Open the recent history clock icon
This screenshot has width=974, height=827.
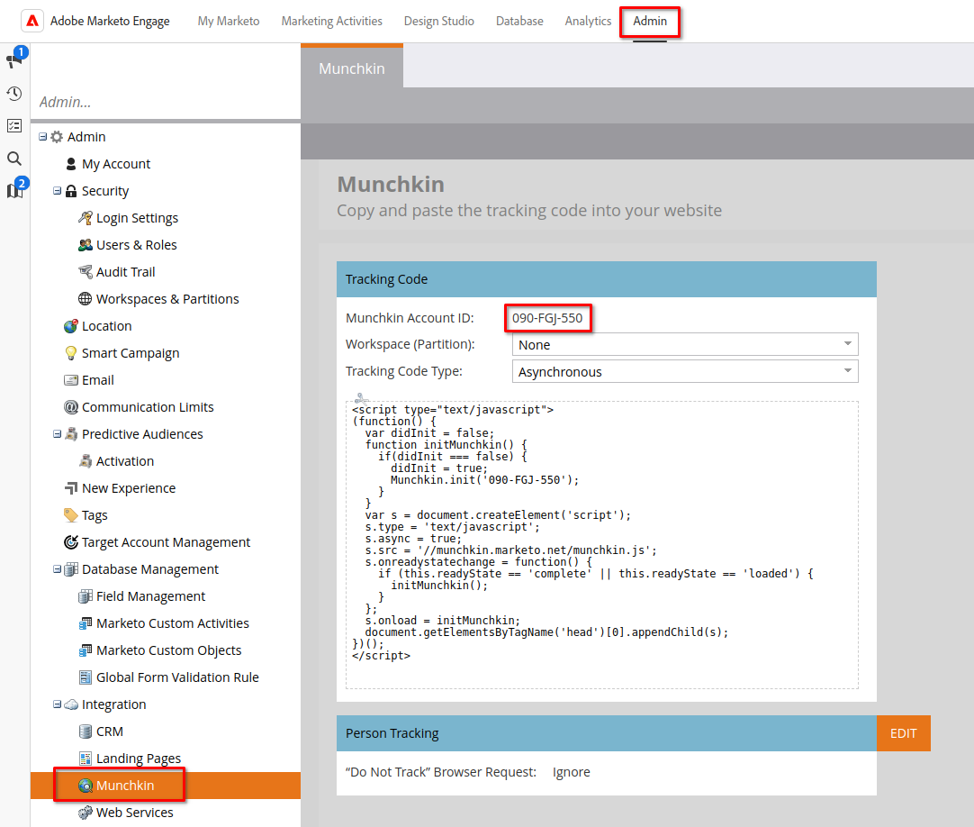14,93
